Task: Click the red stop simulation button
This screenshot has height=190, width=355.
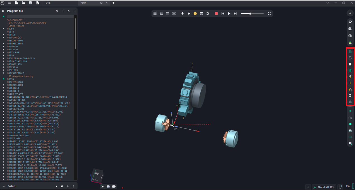Action: (216, 14)
